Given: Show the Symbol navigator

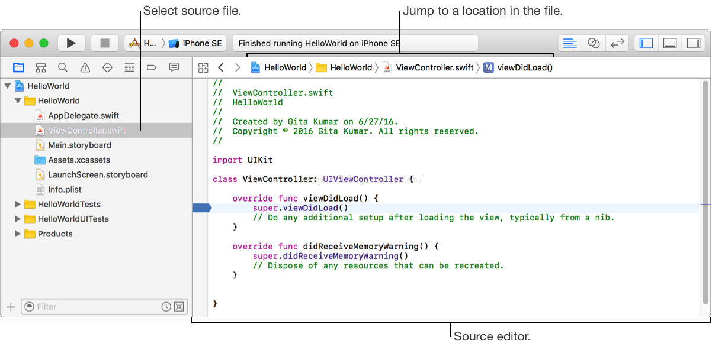Looking at the screenshot, I should pyautogui.click(x=40, y=67).
